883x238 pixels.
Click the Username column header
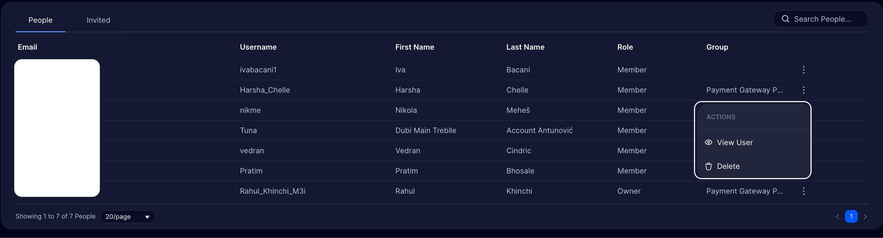(x=258, y=47)
